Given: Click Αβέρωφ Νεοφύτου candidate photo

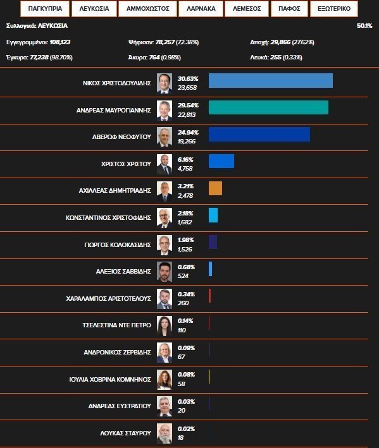Looking at the screenshot, I should [165, 137].
